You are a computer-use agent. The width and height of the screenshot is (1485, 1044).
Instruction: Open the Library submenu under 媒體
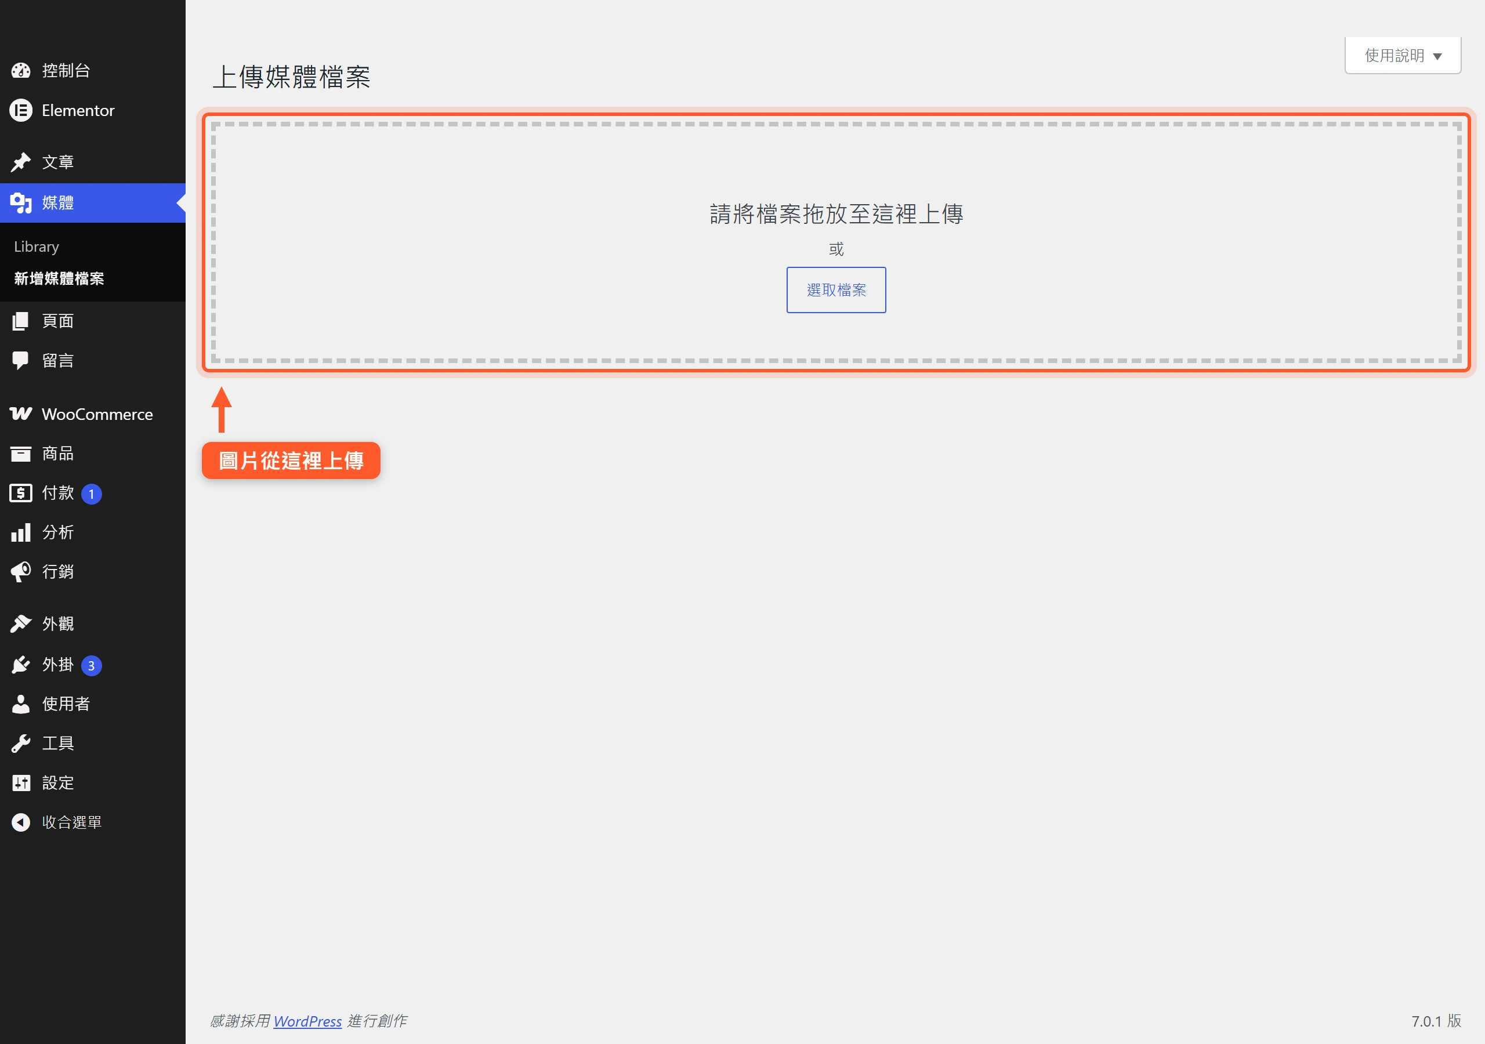pyautogui.click(x=36, y=247)
